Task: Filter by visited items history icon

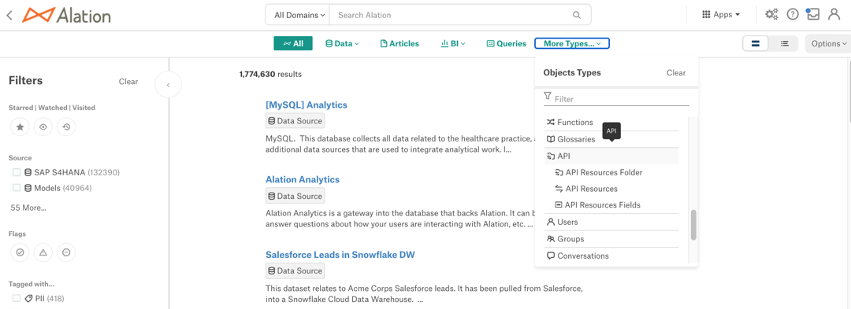Action: (66, 127)
